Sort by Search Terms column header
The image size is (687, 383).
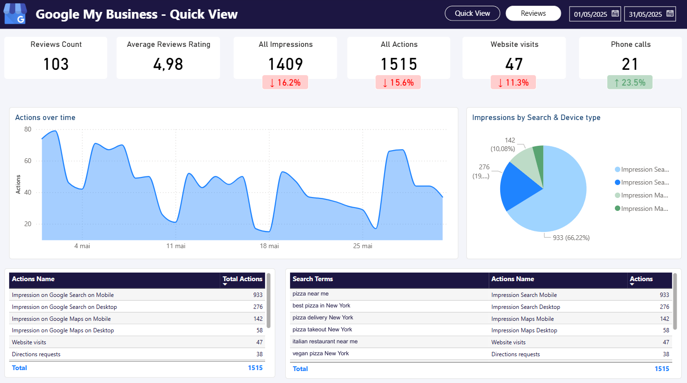click(390, 280)
